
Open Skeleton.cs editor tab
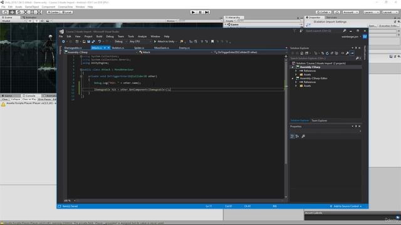tap(118, 47)
